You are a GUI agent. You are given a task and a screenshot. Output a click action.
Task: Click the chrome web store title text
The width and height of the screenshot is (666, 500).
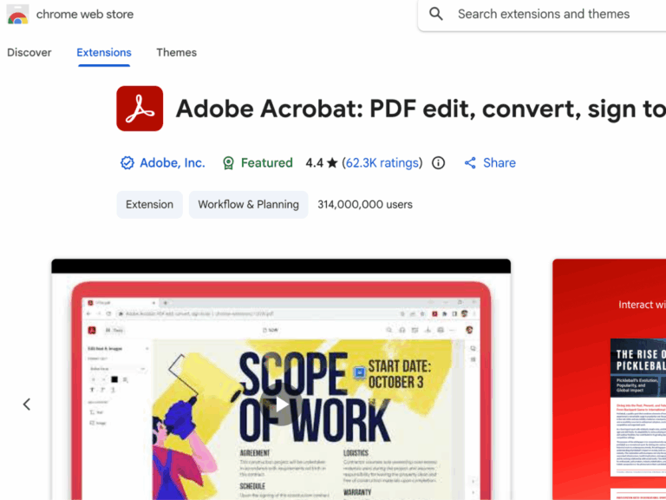[x=85, y=15]
